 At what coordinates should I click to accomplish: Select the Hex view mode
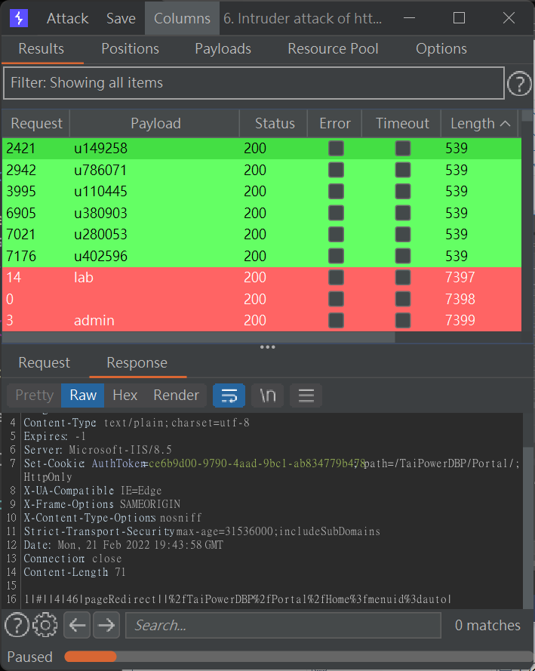[125, 395]
